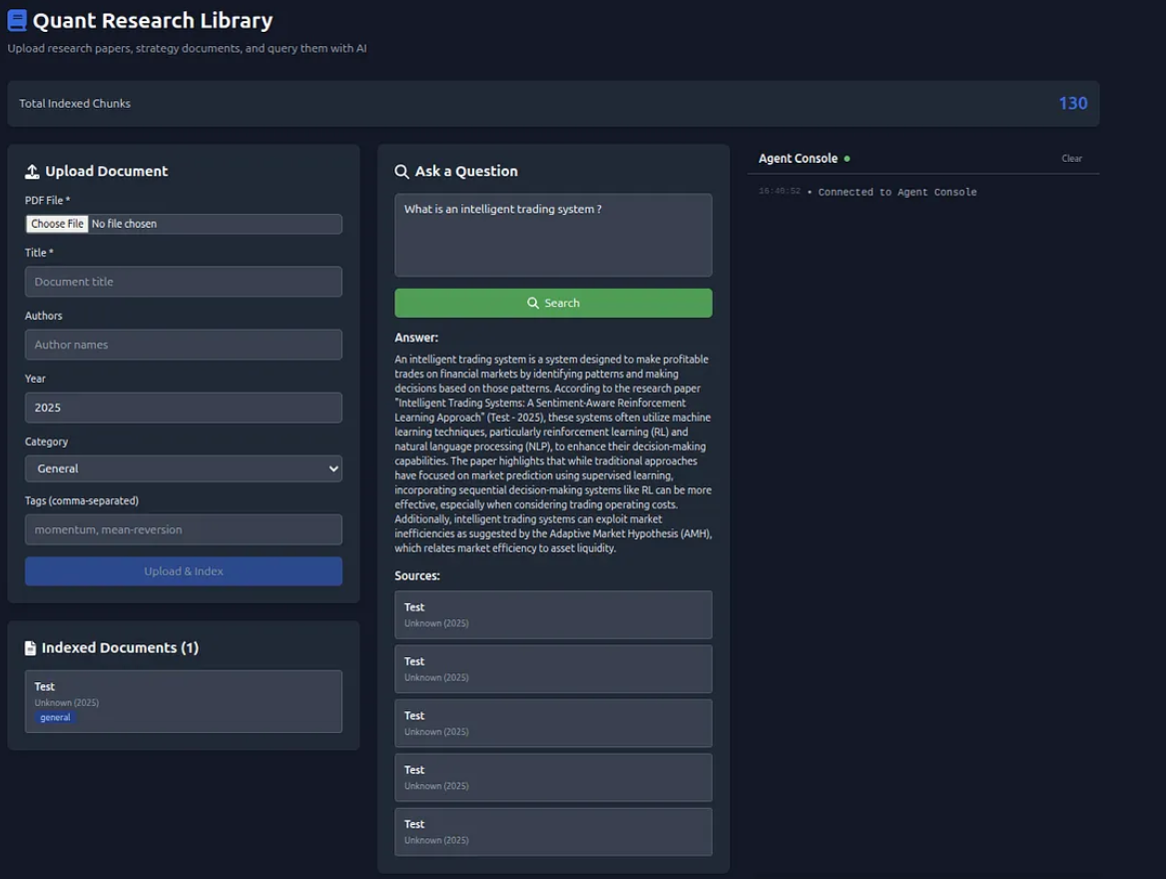1166x879 pixels.
Task: Click the magnifier icon beside Ask a Question
Action: [x=401, y=172]
